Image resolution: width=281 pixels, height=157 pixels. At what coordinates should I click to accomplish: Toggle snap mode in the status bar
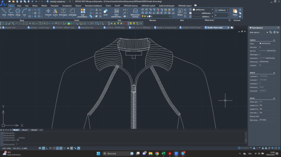tap(40, 148)
